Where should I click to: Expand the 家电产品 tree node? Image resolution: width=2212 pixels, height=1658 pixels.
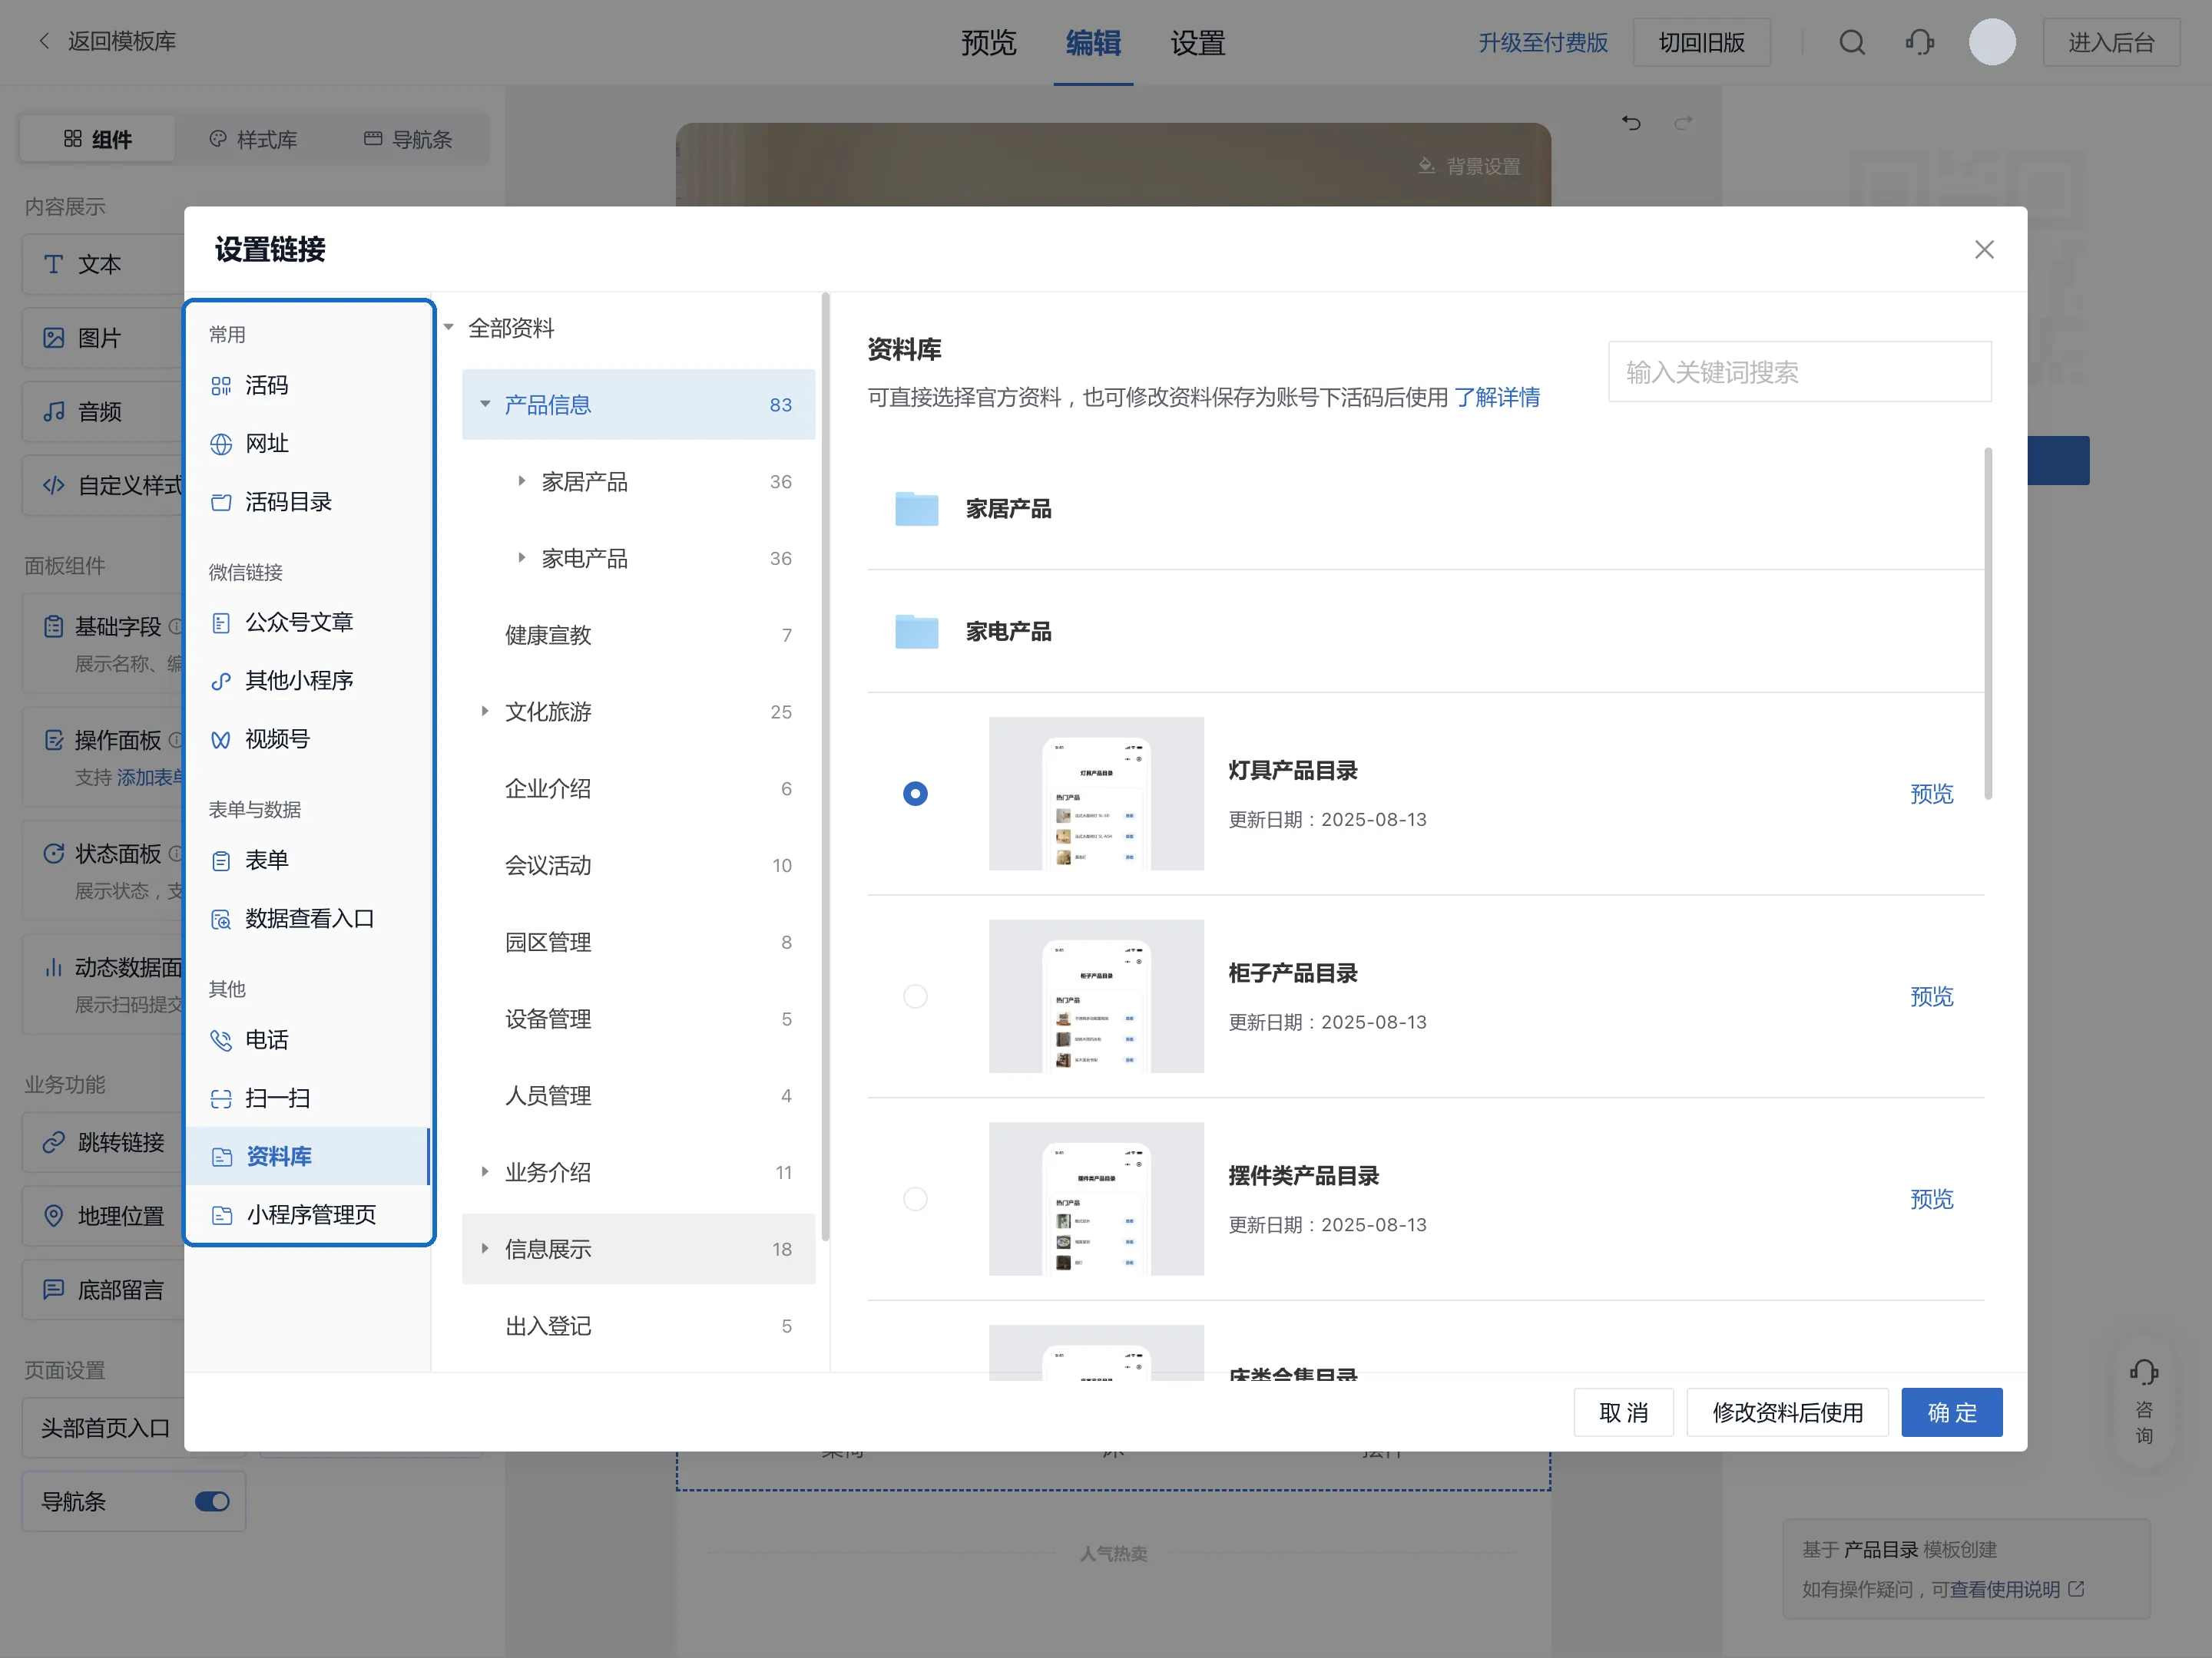(x=521, y=558)
